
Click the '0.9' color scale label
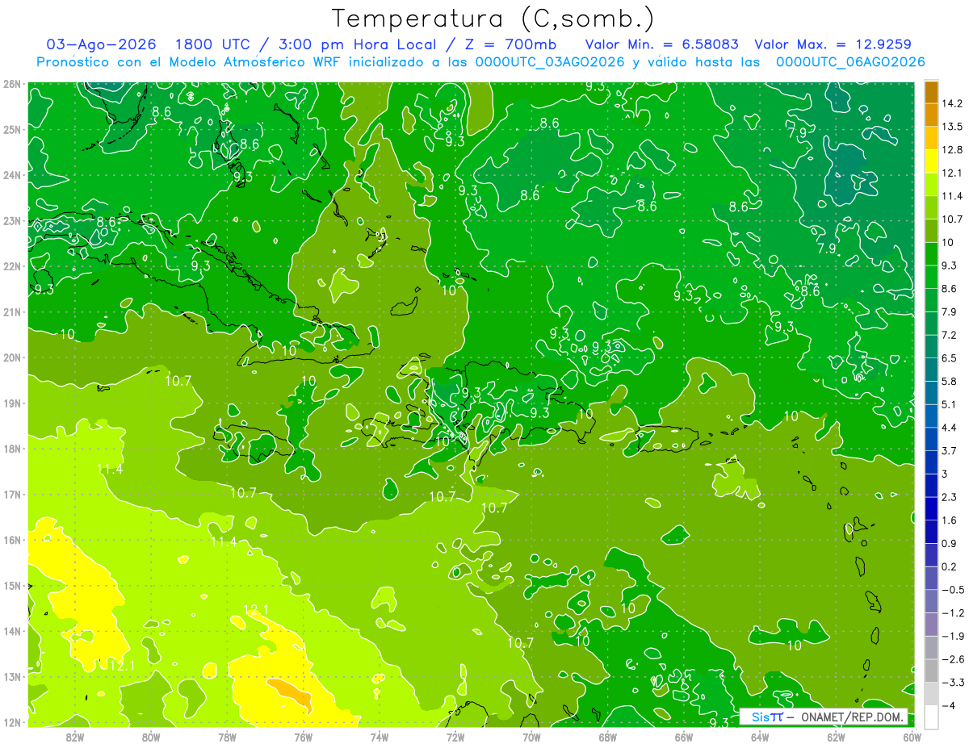pos(949,543)
